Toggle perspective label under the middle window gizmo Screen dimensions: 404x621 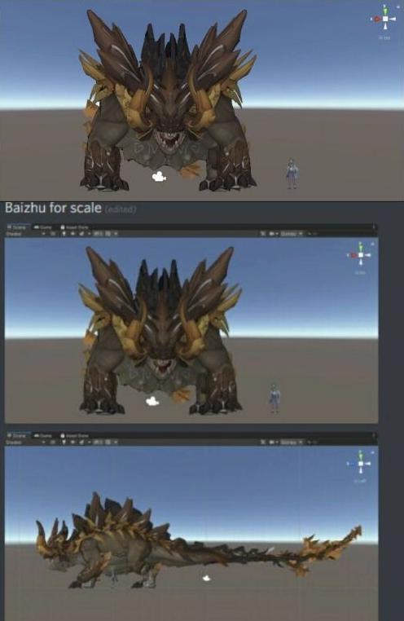360,273
